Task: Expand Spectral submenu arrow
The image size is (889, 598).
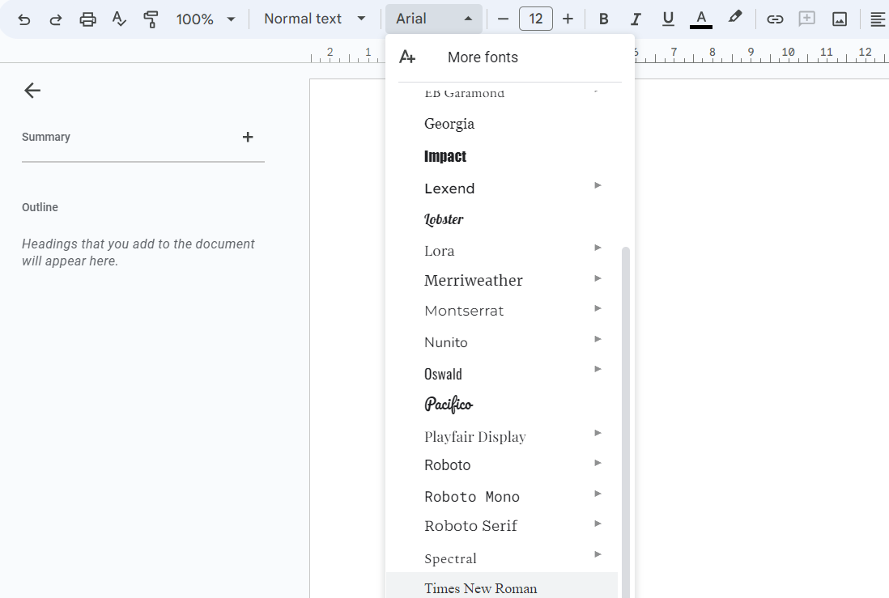Action: [598, 554]
